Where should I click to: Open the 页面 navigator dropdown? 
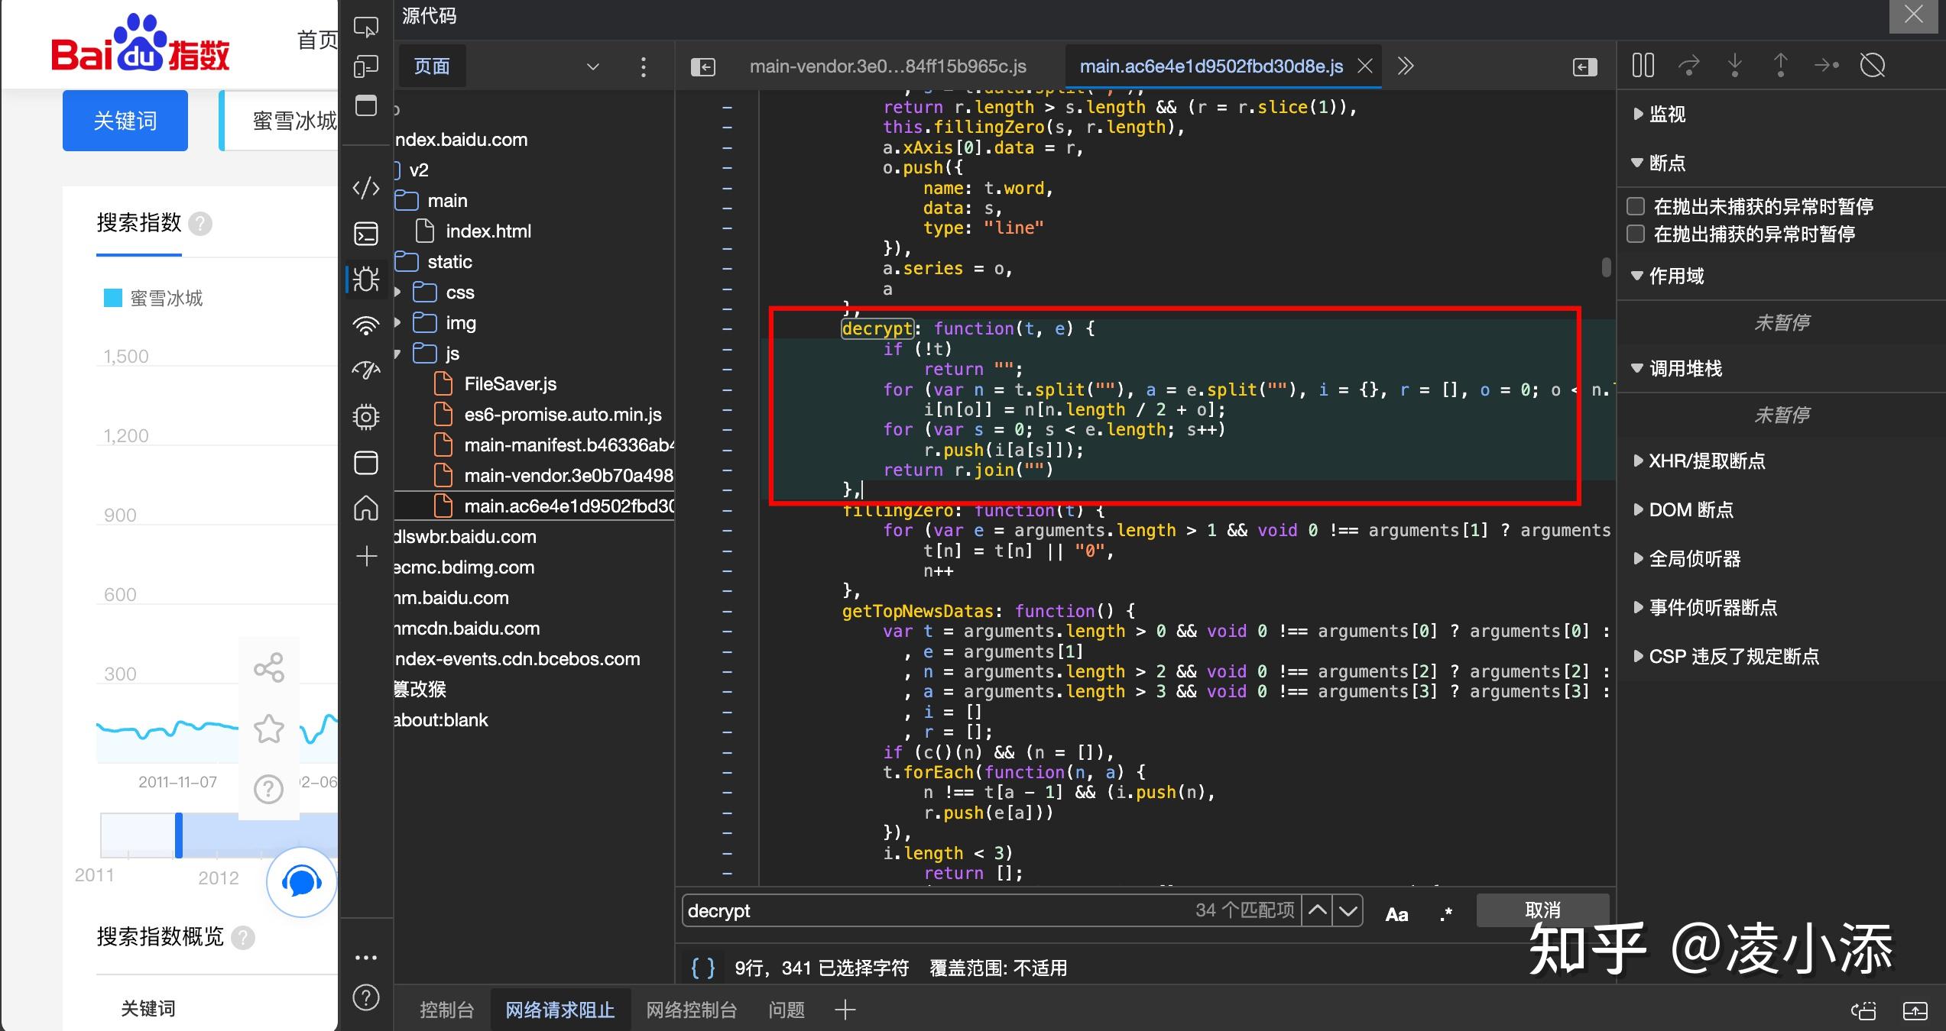click(x=592, y=67)
